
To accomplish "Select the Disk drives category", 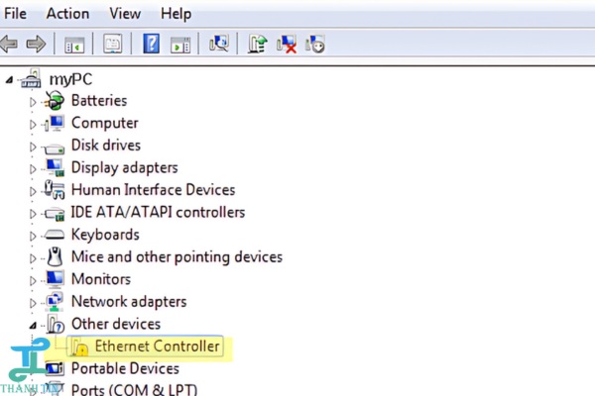I will click(x=106, y=146).
